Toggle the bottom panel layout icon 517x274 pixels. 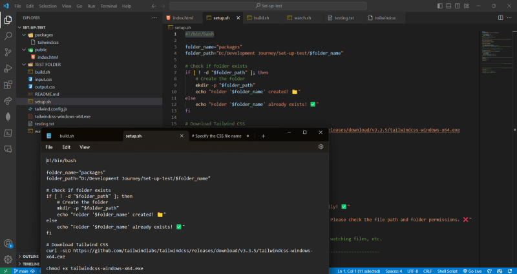[448, 6]
